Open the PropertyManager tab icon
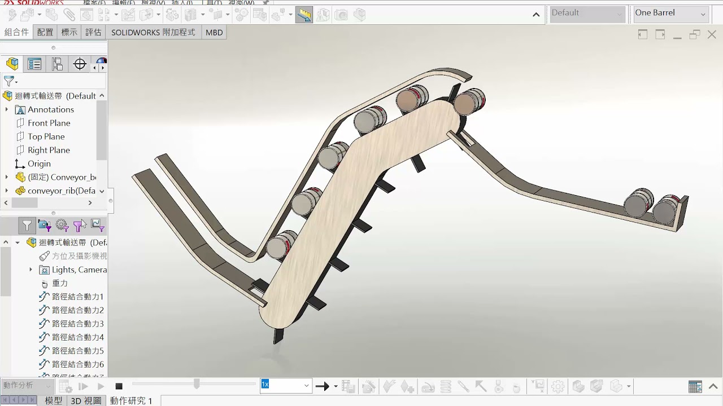Image resolution: width=723 pixels, height=406 pixels. [x=34, y=64]
